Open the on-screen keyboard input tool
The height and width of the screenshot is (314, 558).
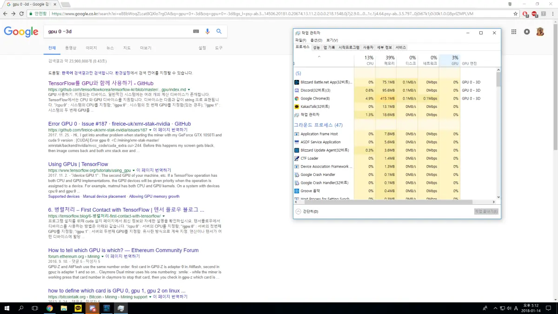(x=196, y=32)
